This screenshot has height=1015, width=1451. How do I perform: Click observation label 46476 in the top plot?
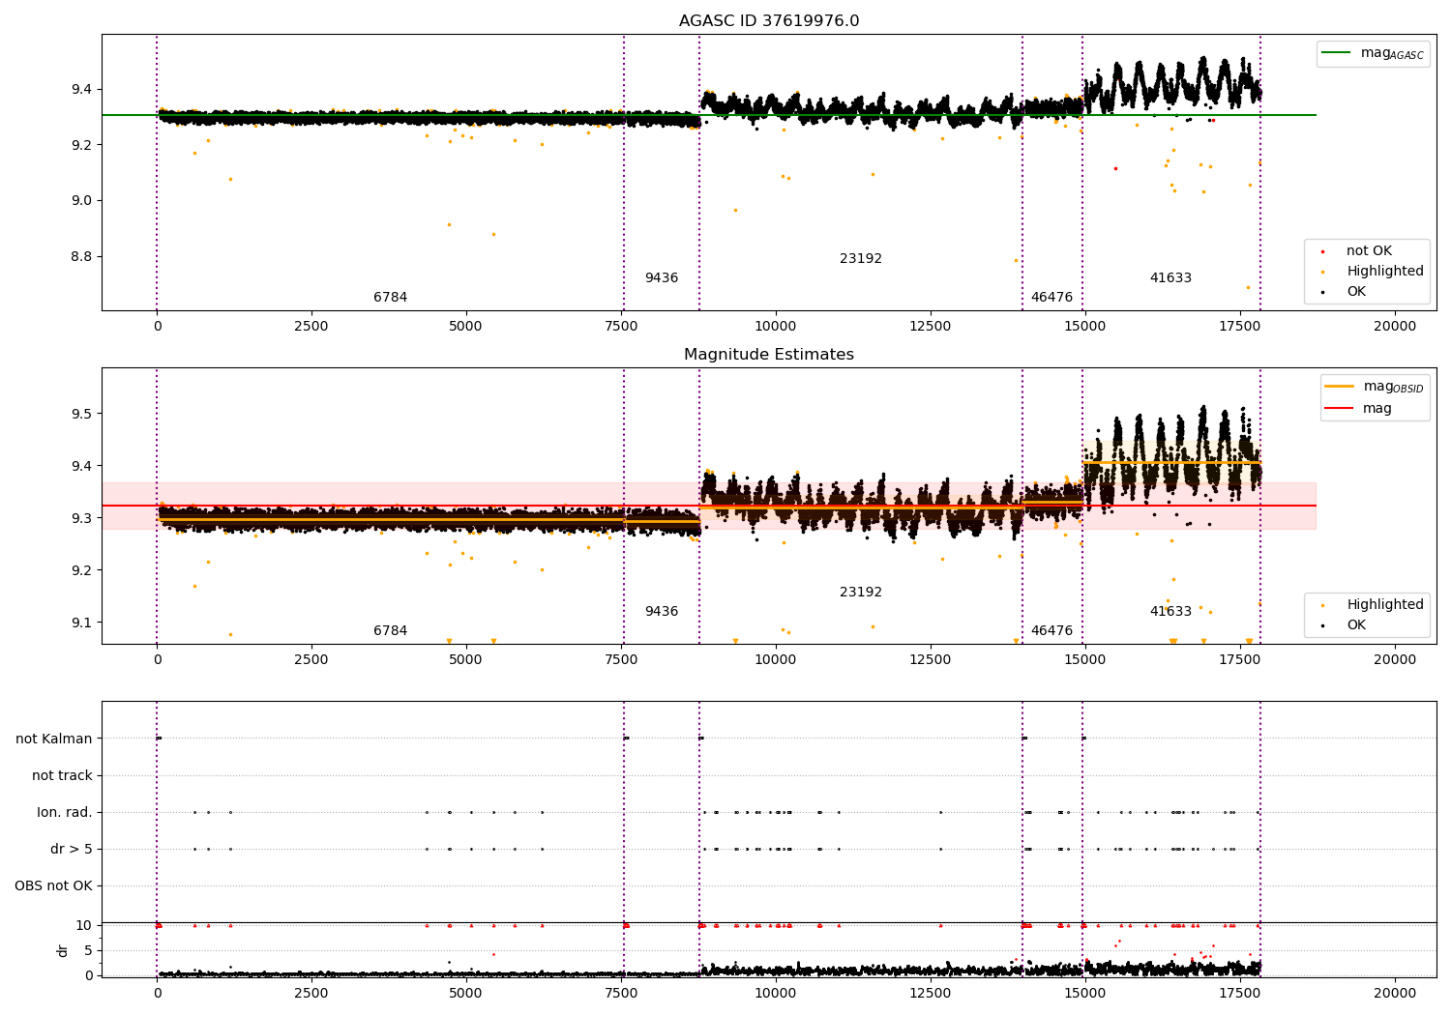(x=1051, y=298)
